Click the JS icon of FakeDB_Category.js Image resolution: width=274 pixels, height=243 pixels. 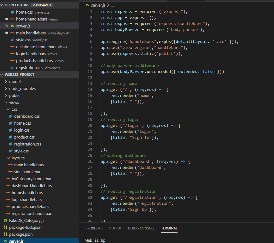point(5,220)
